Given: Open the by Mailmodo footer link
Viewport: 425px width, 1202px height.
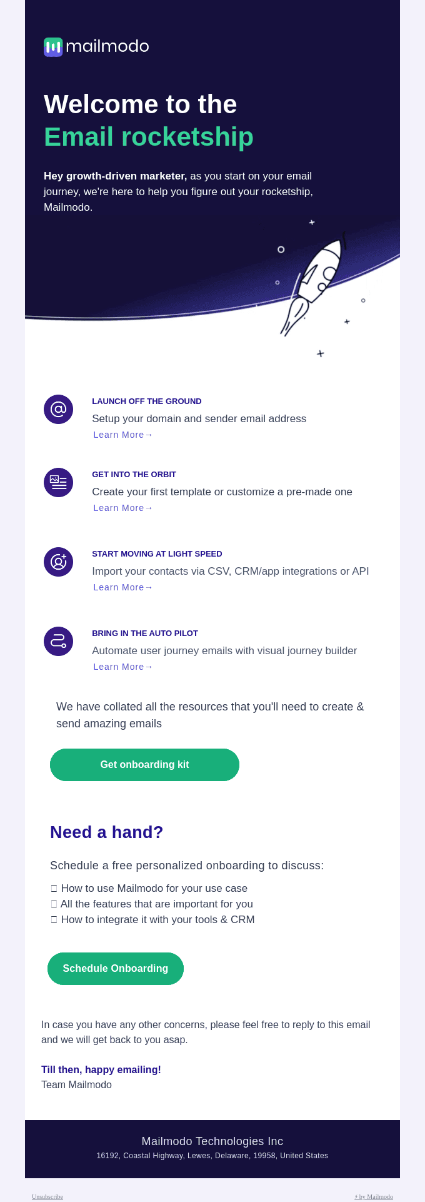Looking at the screenshot, I should 374,1196.
